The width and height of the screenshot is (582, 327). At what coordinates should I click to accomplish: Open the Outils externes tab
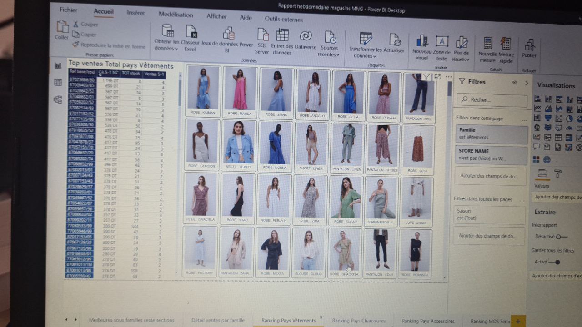coord(284,19)
